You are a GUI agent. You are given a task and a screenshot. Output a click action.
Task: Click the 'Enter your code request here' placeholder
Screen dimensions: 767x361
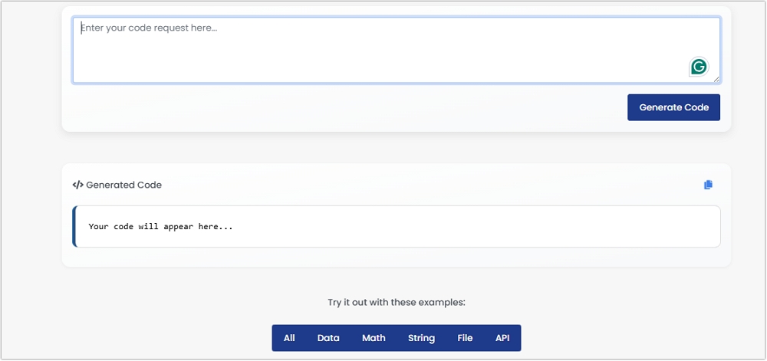(149, 28)
